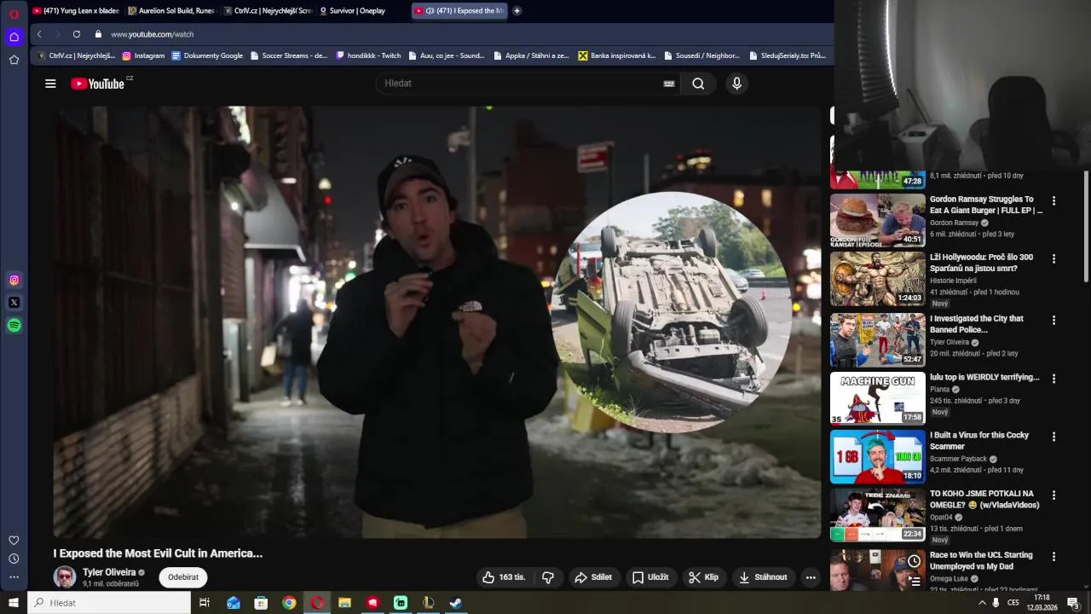This screenshot has width=1091, height=614.
Task: Switch to the CtrlV.cz browser tab
Action: click(x=268, y=11)
